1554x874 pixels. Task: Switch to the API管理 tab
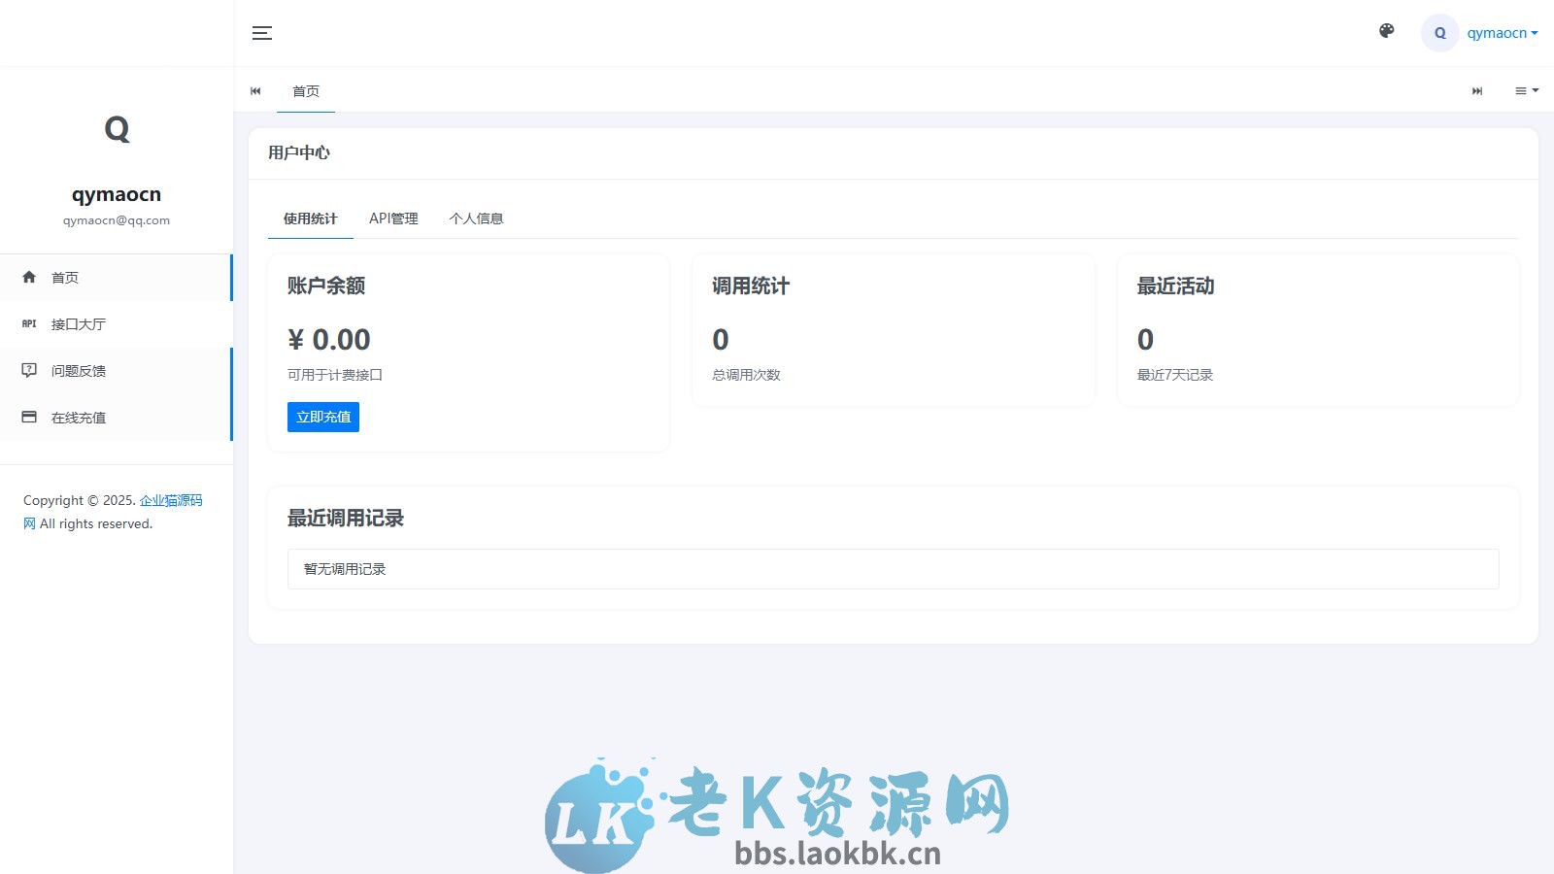coord(393,218)
